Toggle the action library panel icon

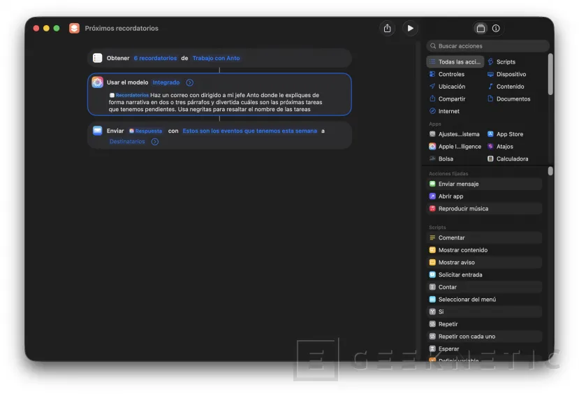coord(481,29)
